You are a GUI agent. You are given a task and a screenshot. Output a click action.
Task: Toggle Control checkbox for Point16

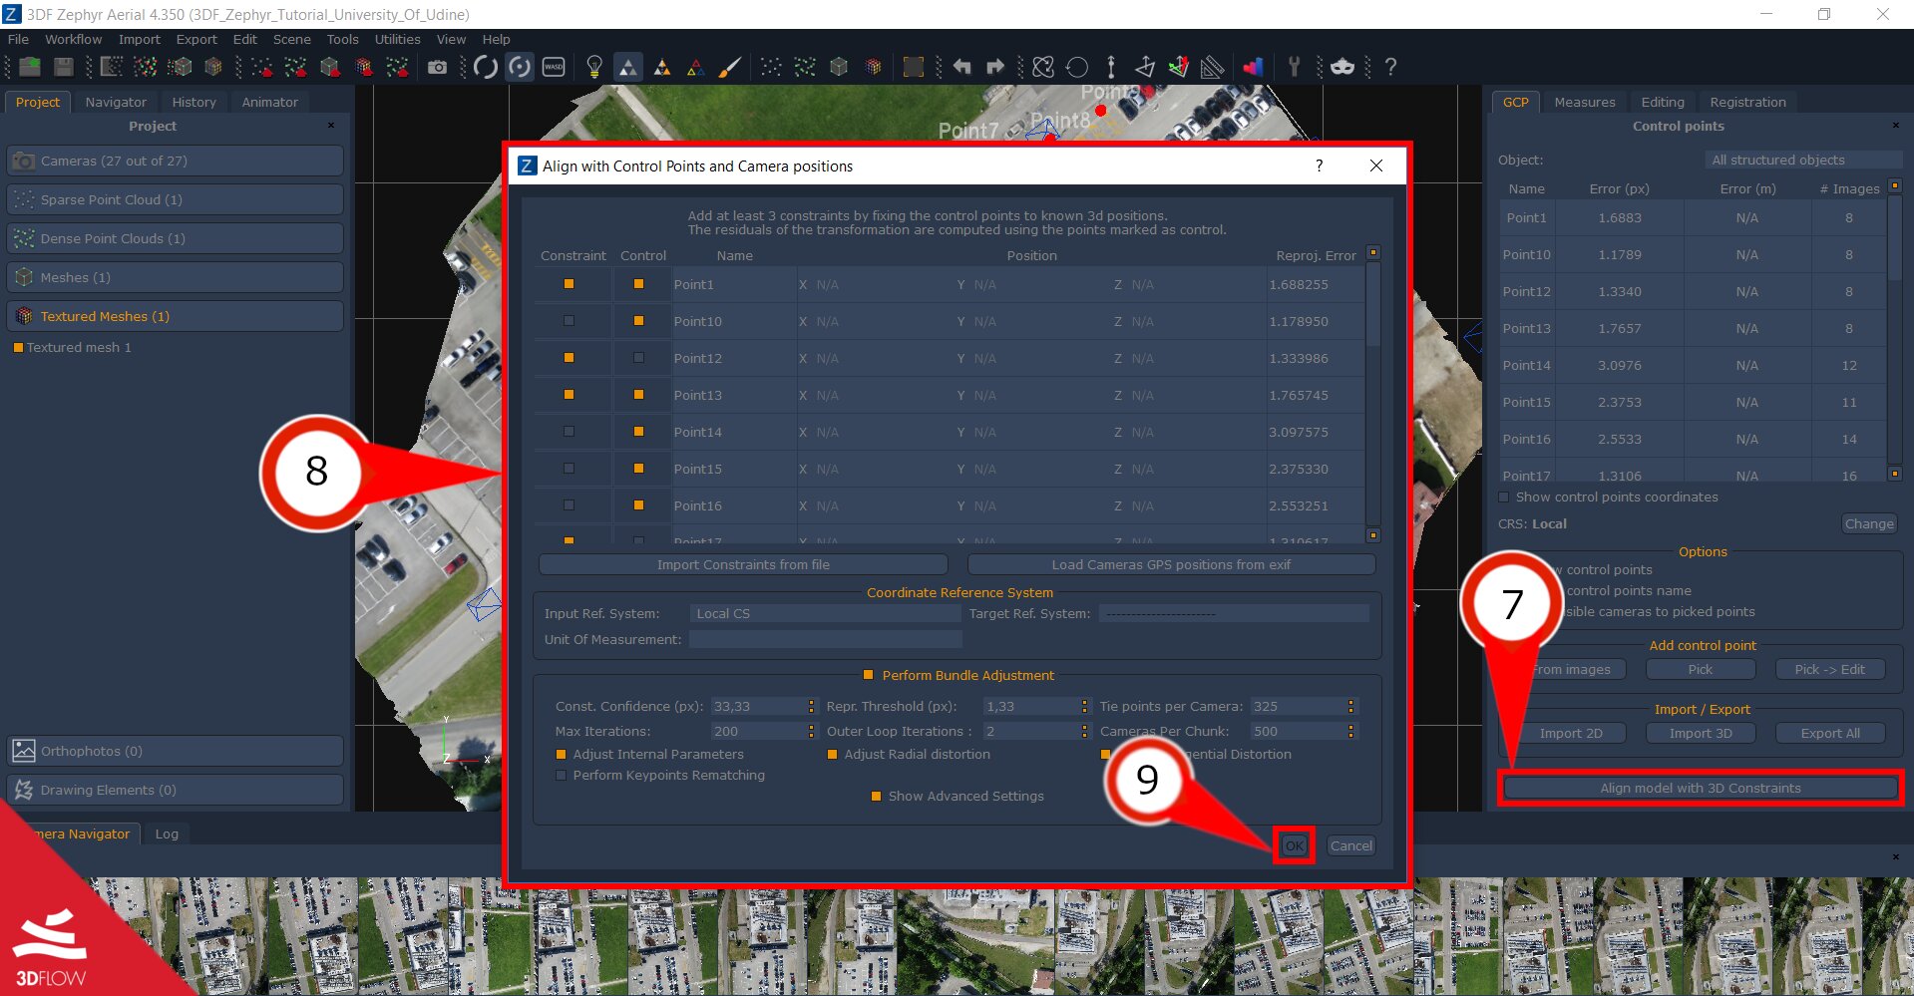click(638, 505)
